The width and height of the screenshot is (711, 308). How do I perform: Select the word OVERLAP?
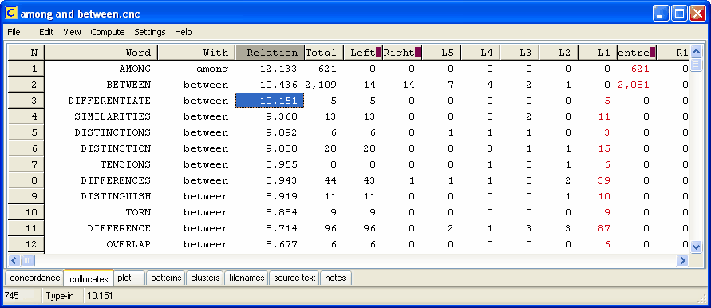(128, 244)
